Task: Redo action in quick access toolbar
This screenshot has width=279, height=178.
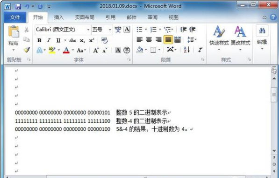Action: (x=40, y=7)
